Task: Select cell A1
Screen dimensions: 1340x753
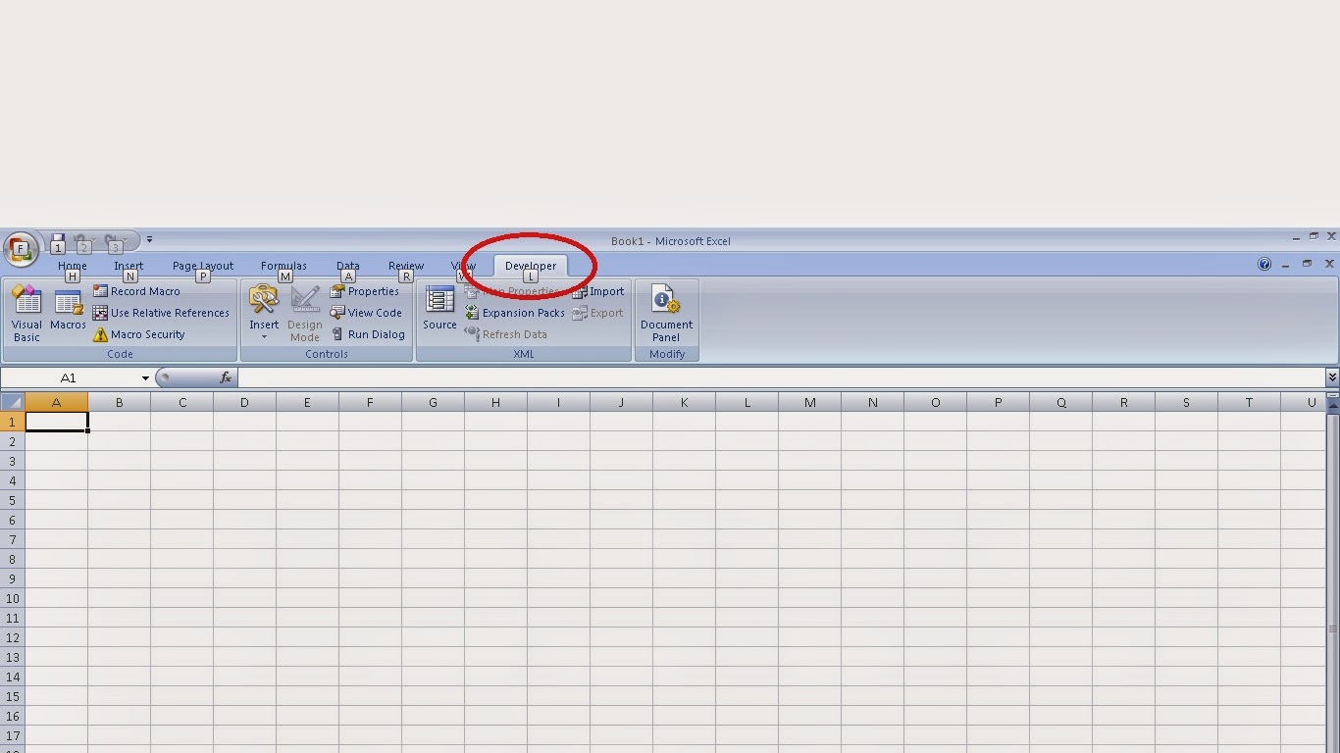Action: point(56,422)
